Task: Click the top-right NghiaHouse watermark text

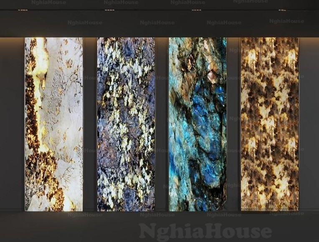Action: [x=251, y=2]
